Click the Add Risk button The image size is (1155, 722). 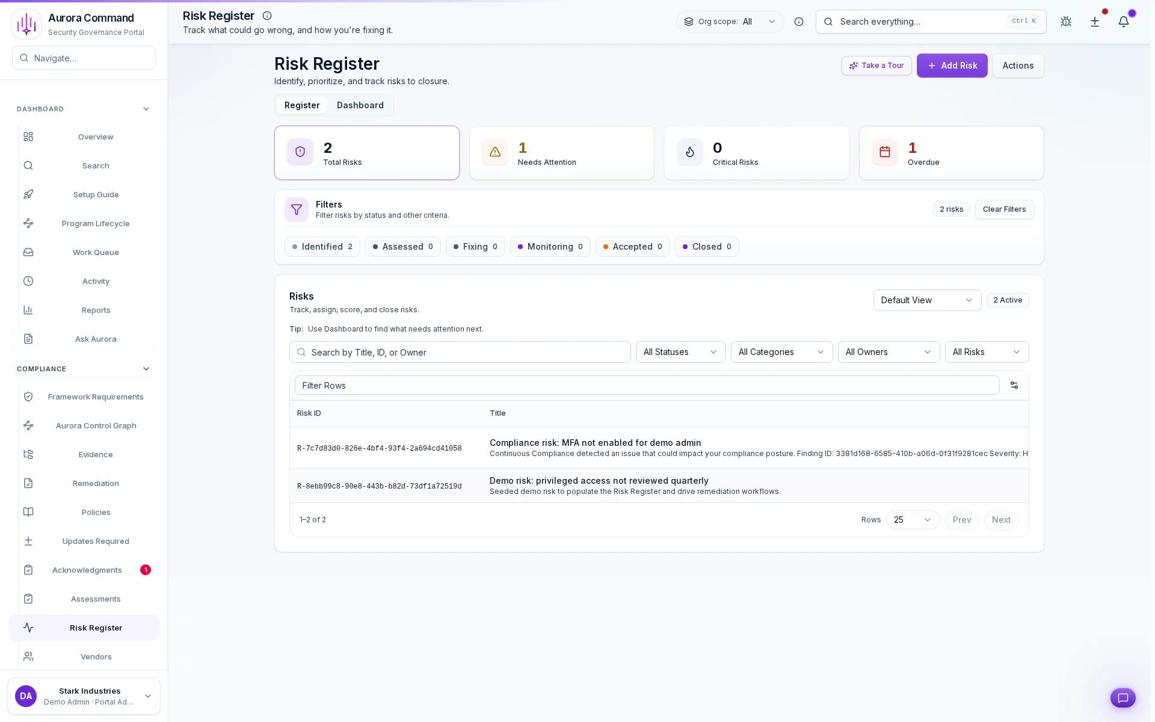952,66
